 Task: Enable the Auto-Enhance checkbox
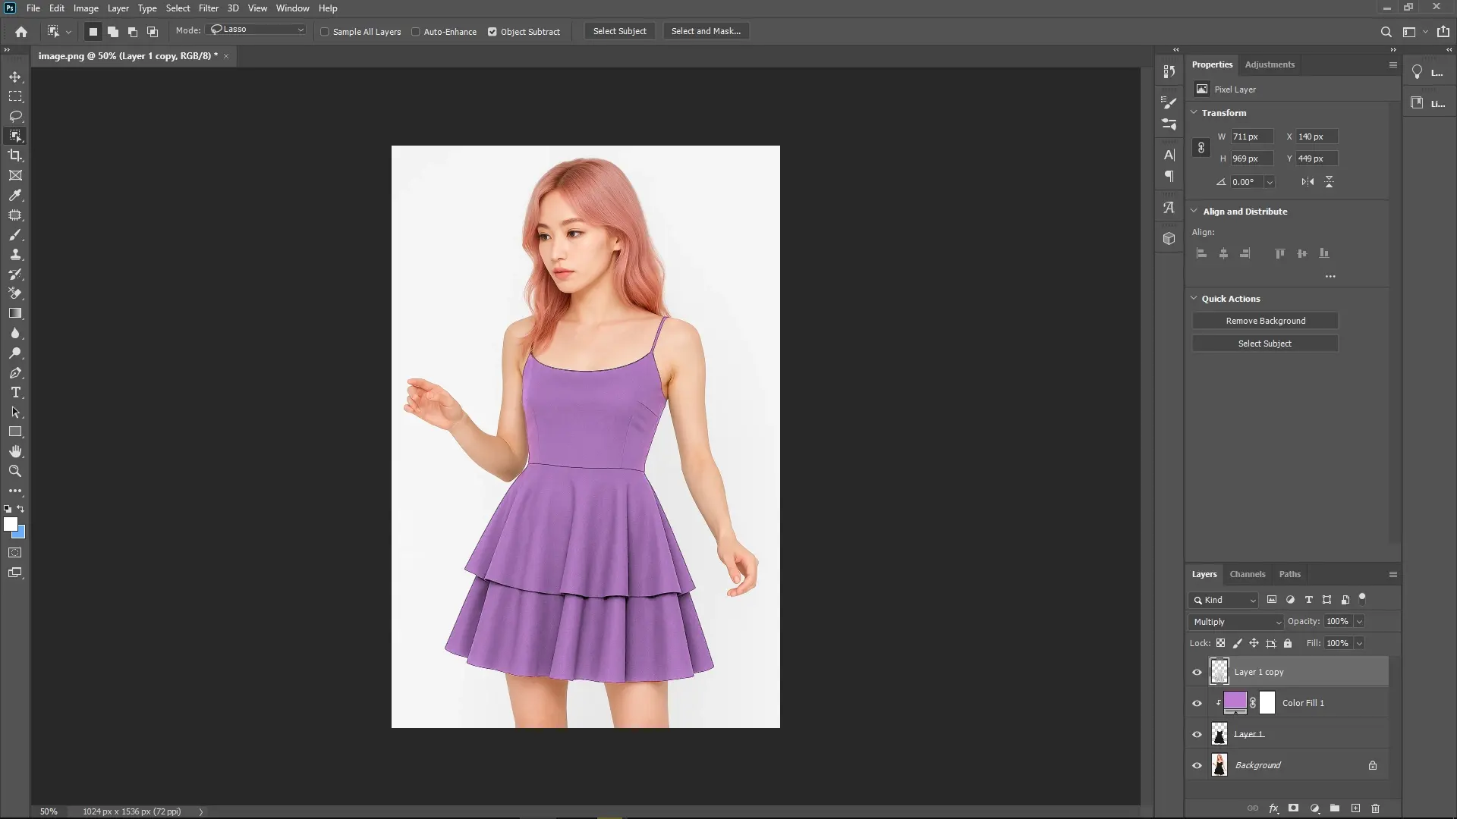pos(416,32)
